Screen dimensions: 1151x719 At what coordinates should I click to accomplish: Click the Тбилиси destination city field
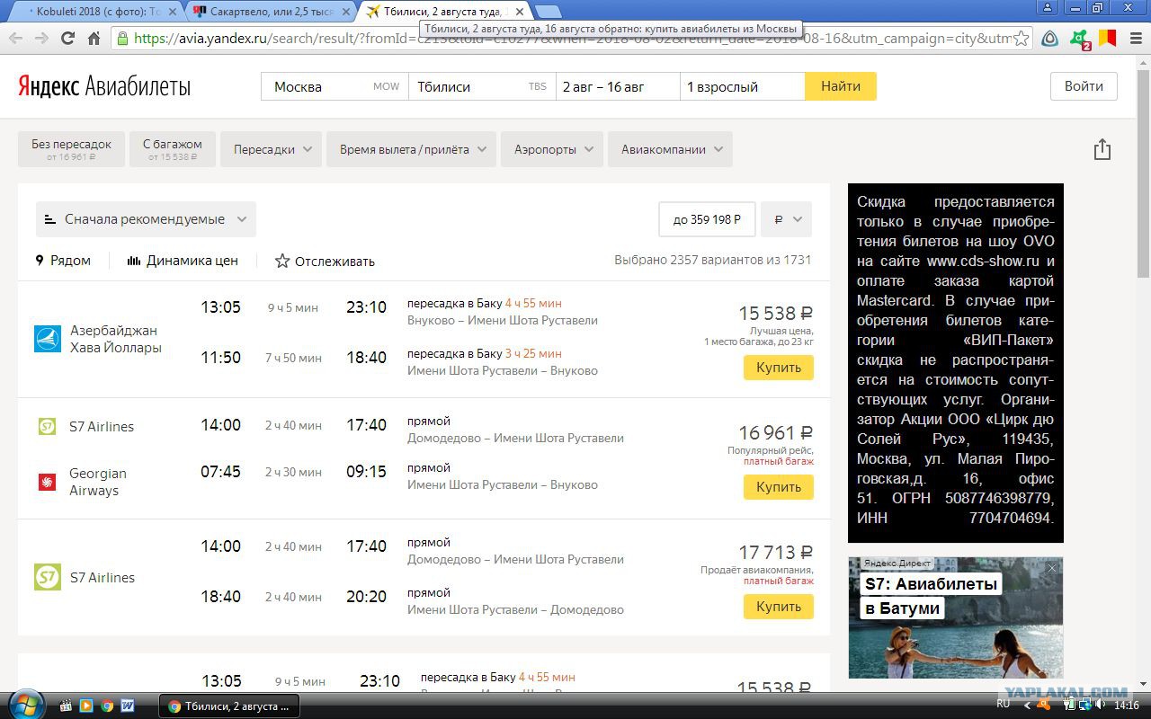coord(482,86)
